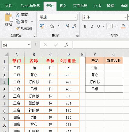Expand the copy options arrow
Image resolution: width=129 pixels, height=132 pixels.
tap(32, 21)
